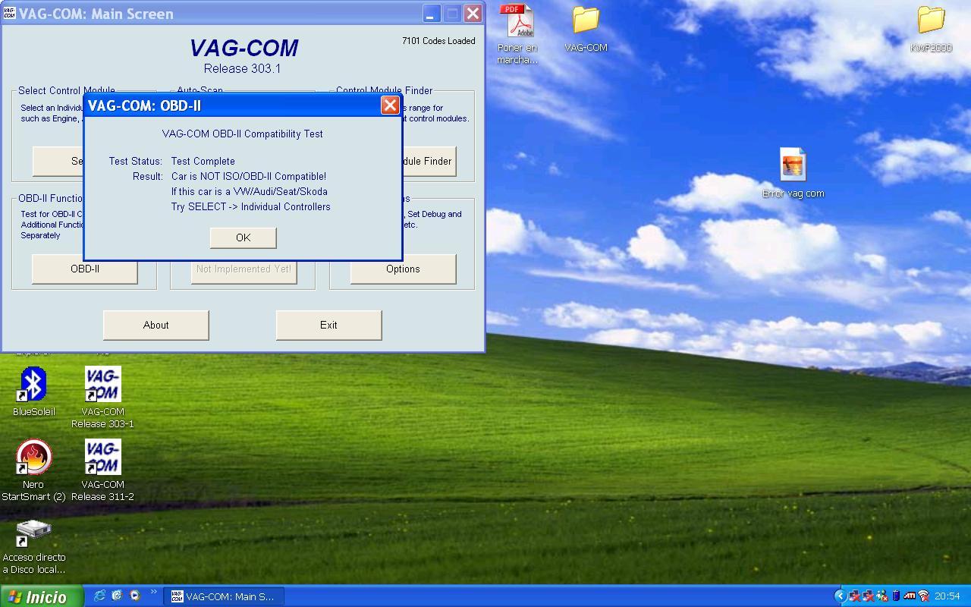Minimize the VAG-COM Main Screen window

[431, 13]
